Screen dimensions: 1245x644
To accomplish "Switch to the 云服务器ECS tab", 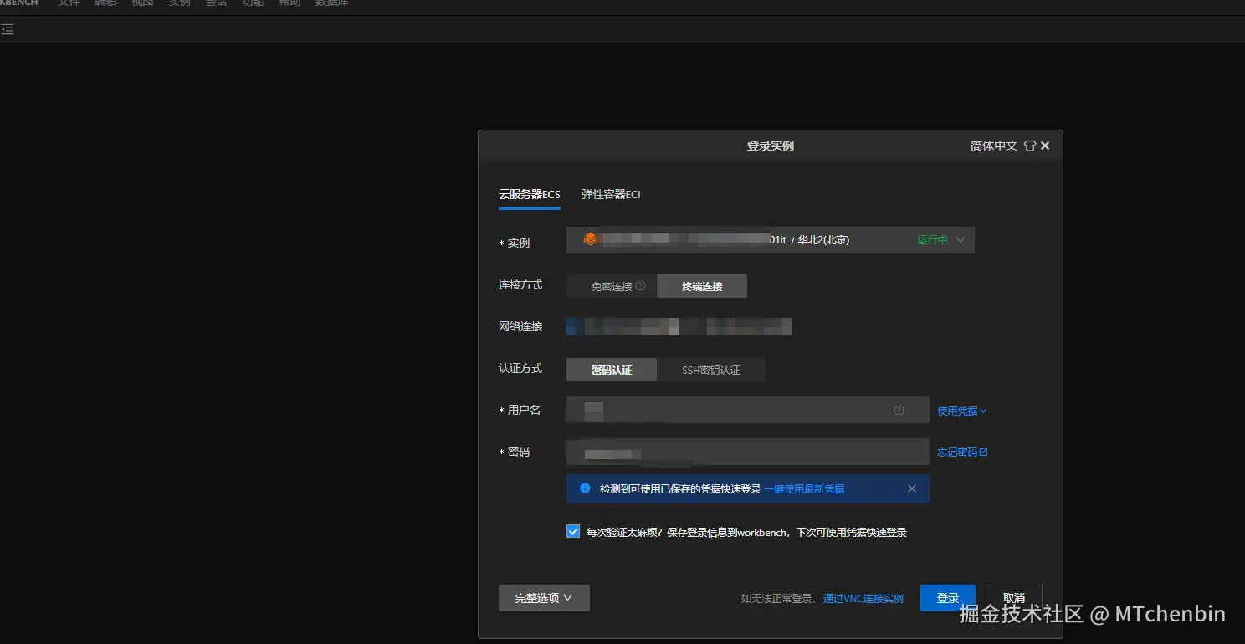I will (x=530, y=194).
